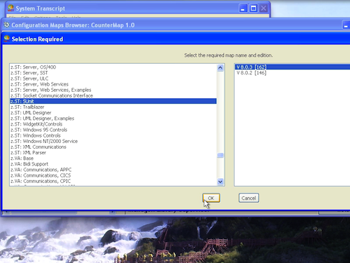The height and width of the screenshot is (263, 350).
Task: Maximize the System Transcript window
Action: click(x=253, y=8)
